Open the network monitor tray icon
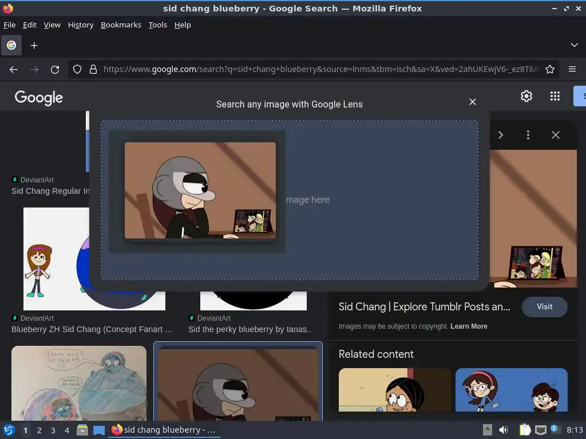The height and width of the screenshot is (439, 586). (540, 430)
